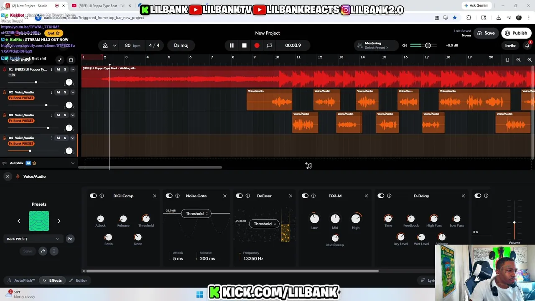Mute track 04 Voice/Audio
Screen dimensions: 535x301
[58, 138]
